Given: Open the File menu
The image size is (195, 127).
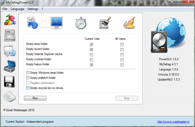Looking at the screenshot, I should tap(5, 9).
